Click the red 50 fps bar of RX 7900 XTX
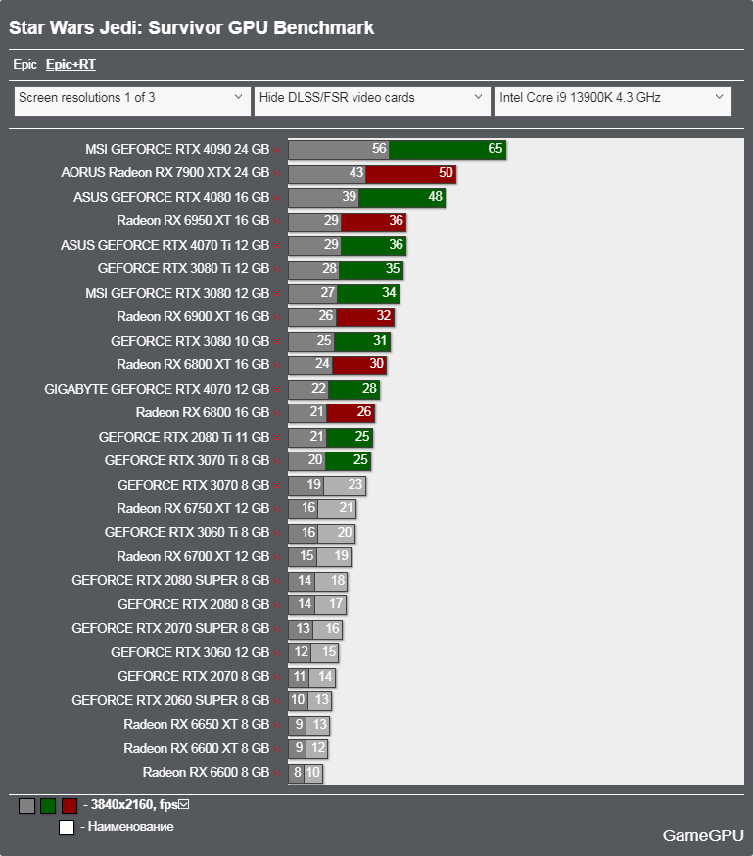 [411, 173]
